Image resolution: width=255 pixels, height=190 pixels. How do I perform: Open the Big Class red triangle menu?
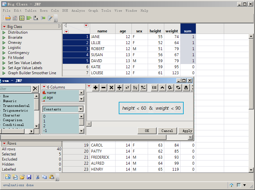click(x=4, y=27)
